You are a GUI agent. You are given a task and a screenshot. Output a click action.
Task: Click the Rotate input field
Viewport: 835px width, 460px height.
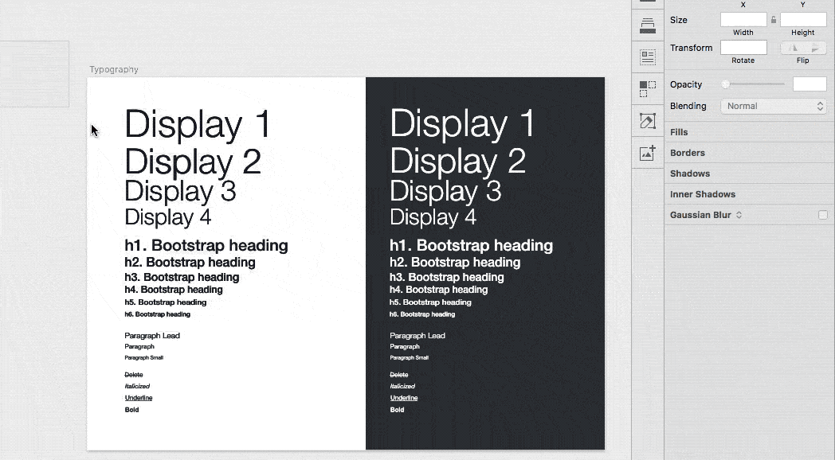point(743,47)
